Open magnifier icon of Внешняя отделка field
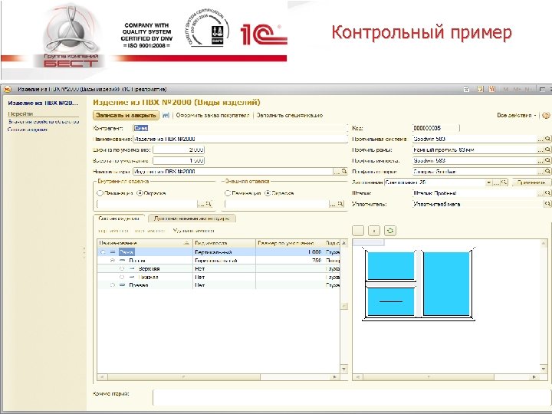The height and width of the screenshot is (414, 552). (340, 204)
